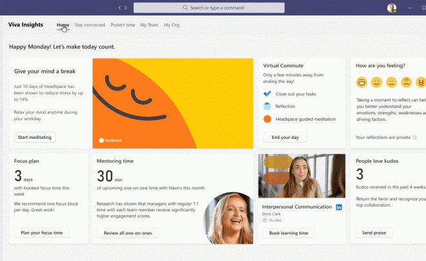Click the back navigation arrow

tap(120, 8)
